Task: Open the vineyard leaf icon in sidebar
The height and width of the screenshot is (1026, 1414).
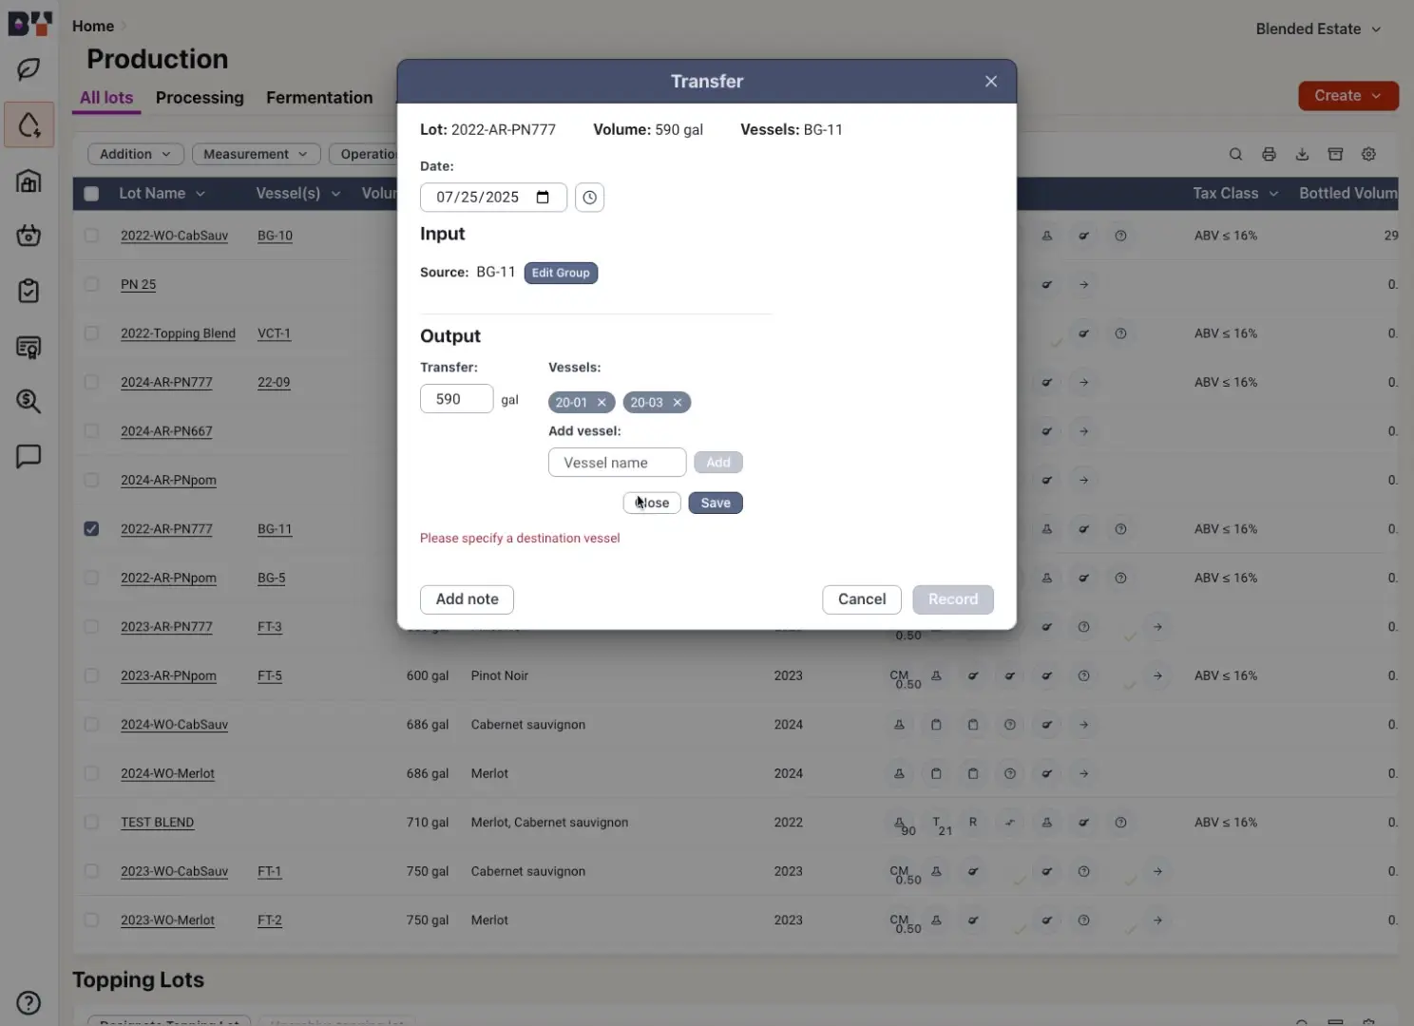Action: coord(29,68)
